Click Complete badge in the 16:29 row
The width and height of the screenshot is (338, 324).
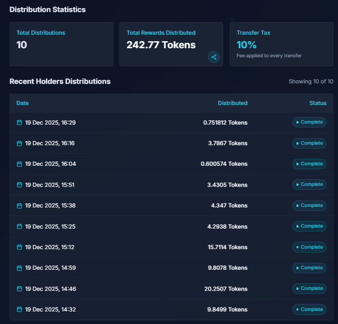click(x=309, y=122)
